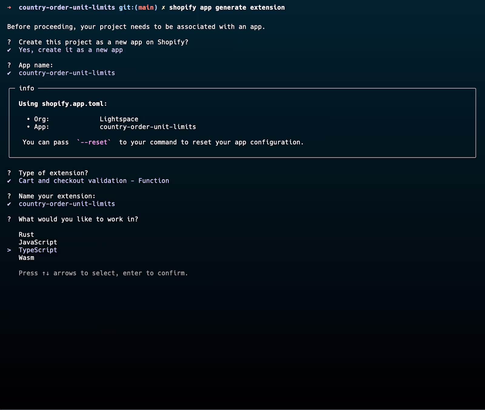Click 'Using shopify.app.toml:' heading
The image size is (485, 410).
[x=63, y=104]
